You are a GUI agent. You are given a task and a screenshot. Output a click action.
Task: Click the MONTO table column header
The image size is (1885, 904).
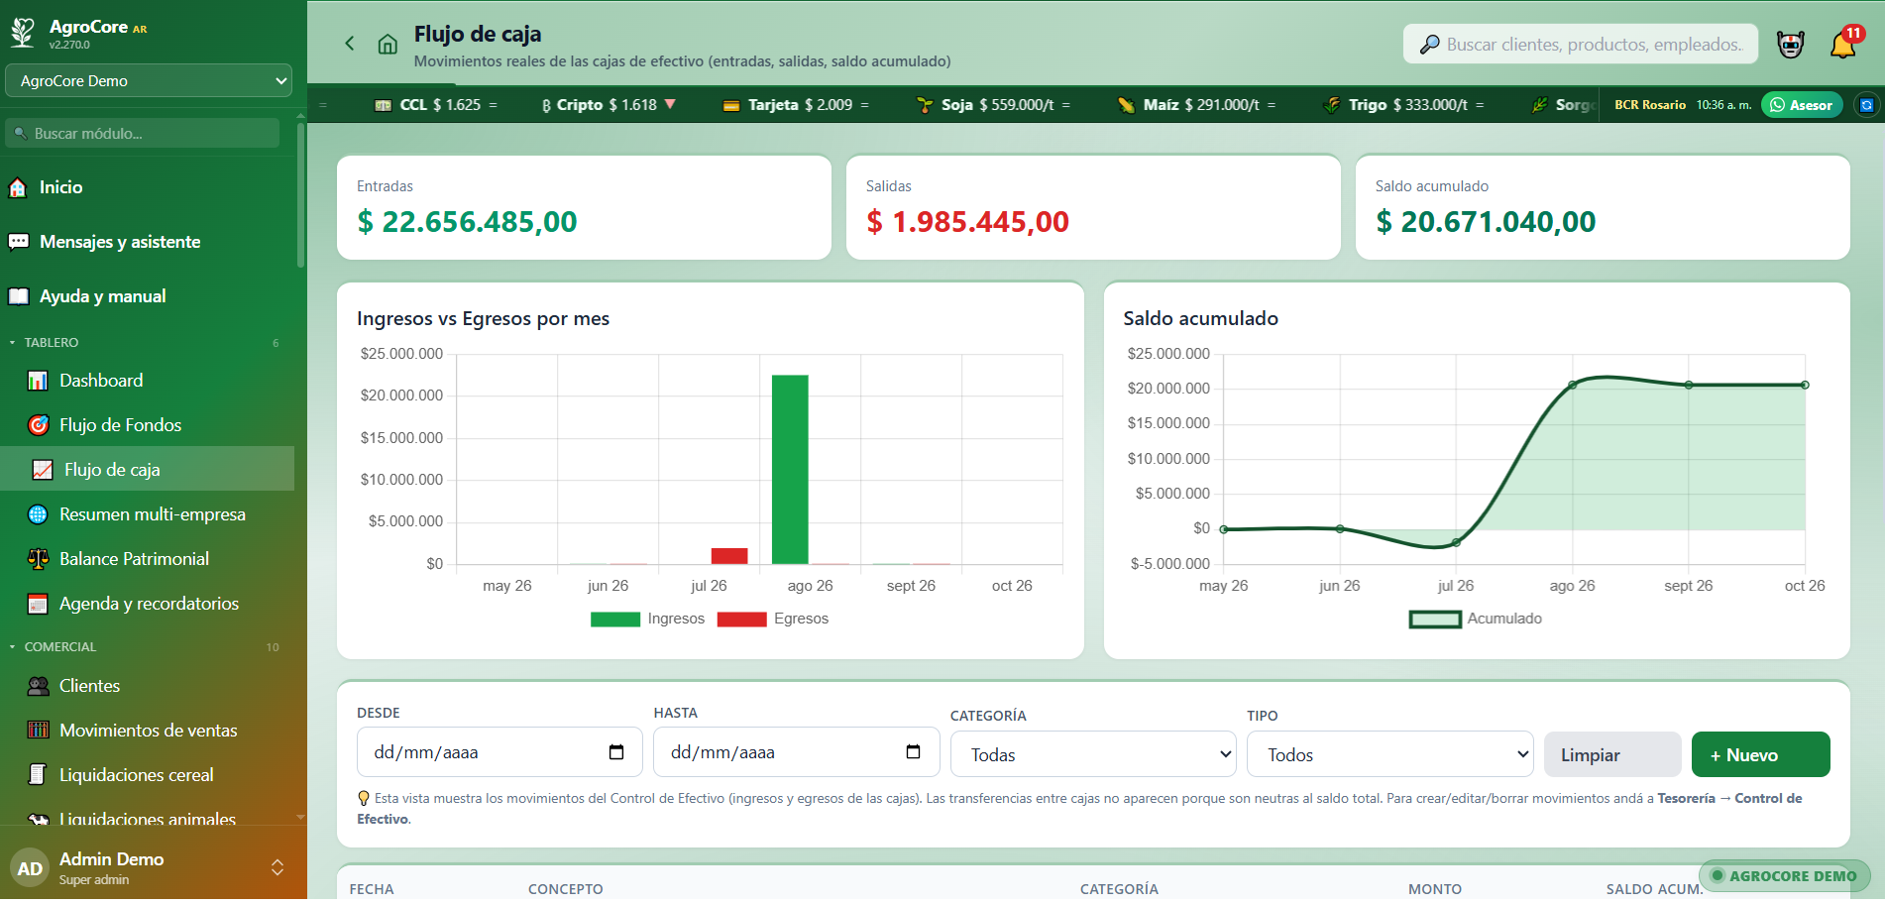pos(1434,889)
